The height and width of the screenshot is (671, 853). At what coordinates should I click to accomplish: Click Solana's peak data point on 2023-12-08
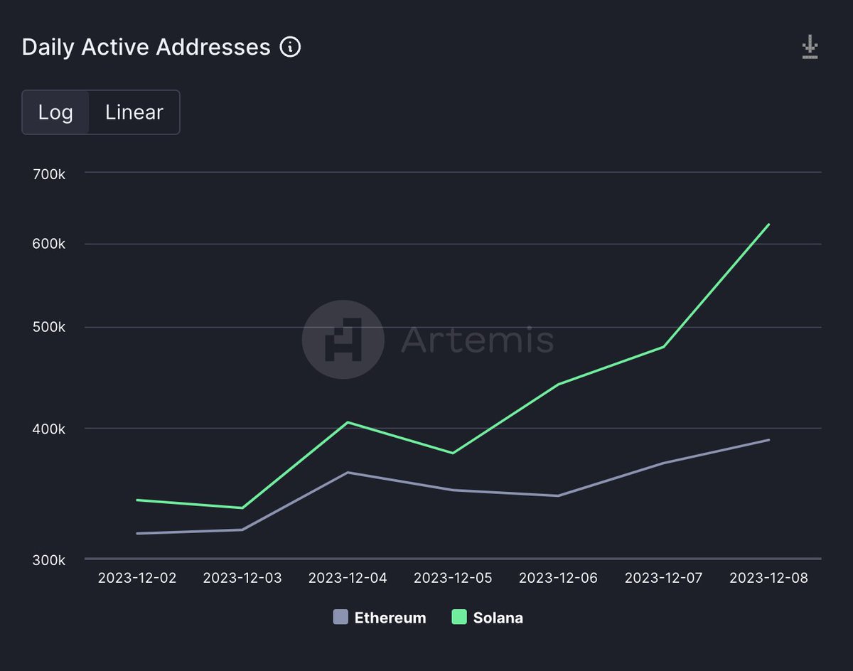click(769, 225)
